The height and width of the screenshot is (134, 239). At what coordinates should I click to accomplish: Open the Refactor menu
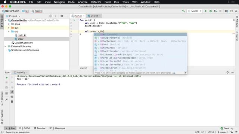[96, 2]
